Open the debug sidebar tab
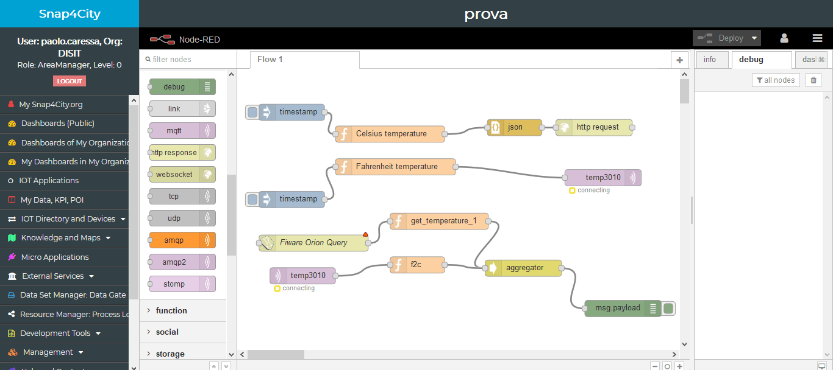 pyautogui.click(x=762, y=60)
